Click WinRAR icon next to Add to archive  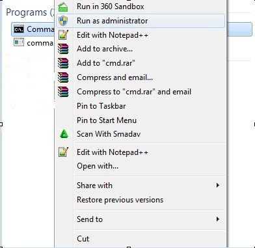(63, 49)
